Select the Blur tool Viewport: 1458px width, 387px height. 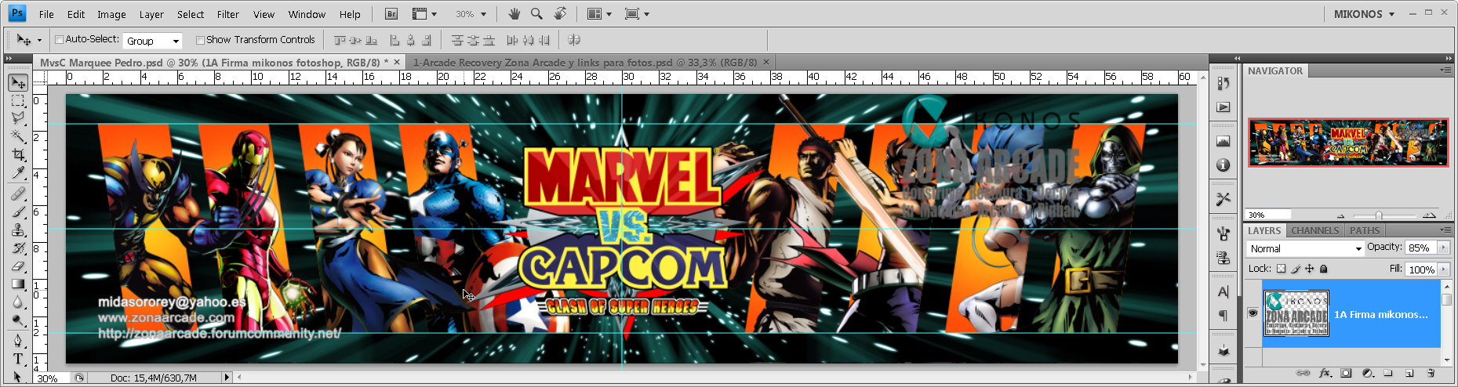(18, 302)
